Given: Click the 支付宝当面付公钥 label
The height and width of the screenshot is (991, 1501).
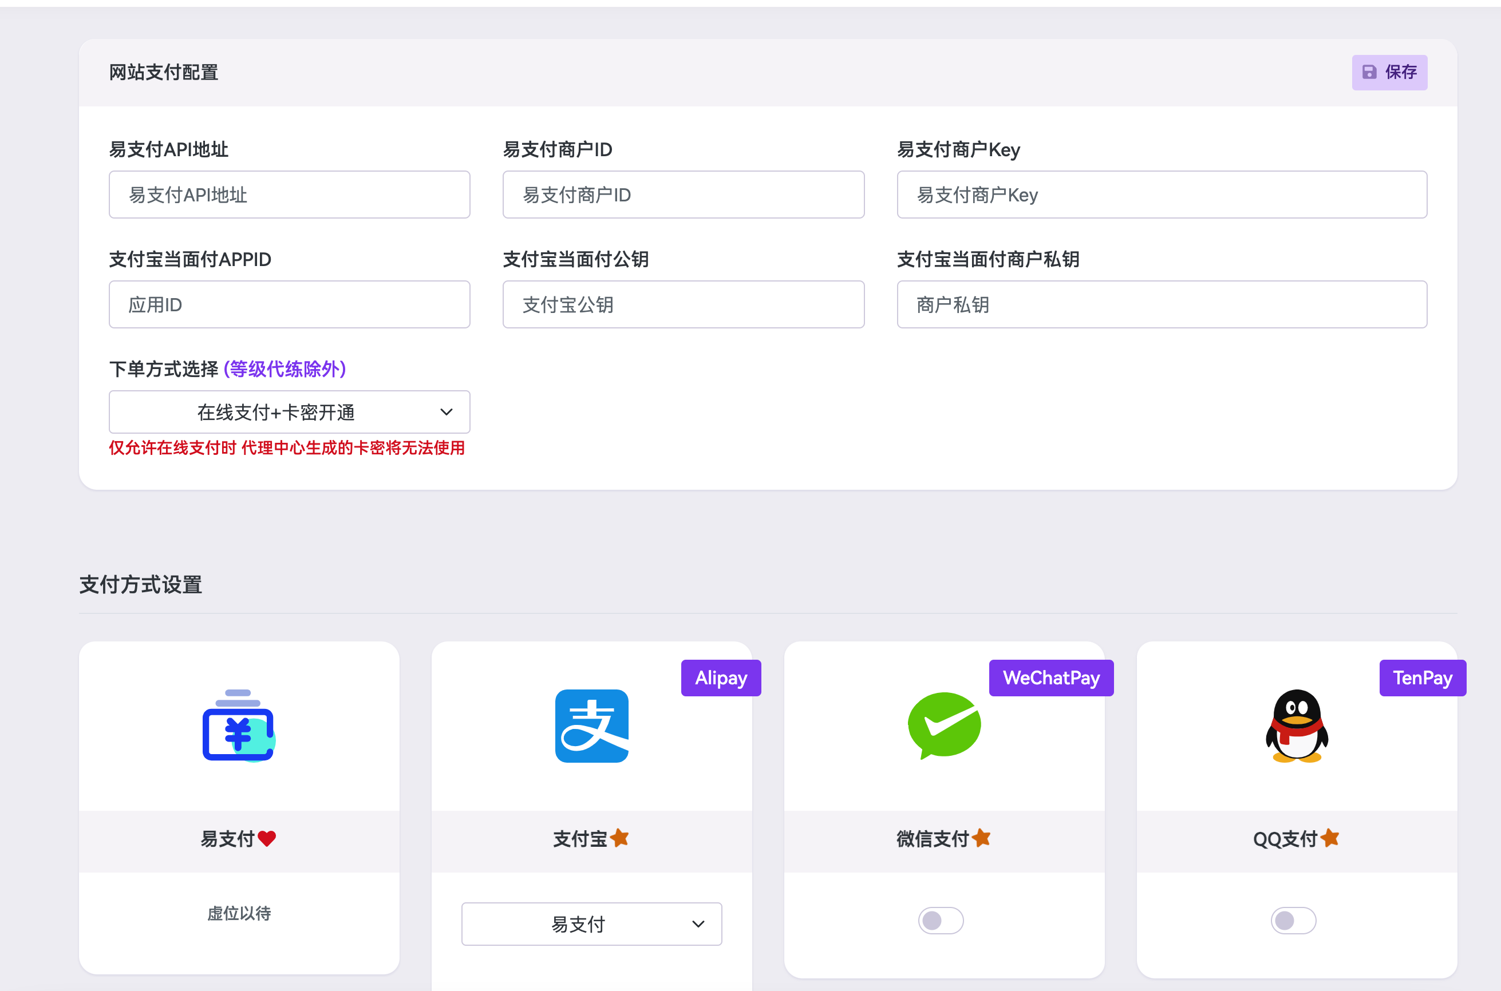Looking at the screenshot, I should [x=575, y=259].
